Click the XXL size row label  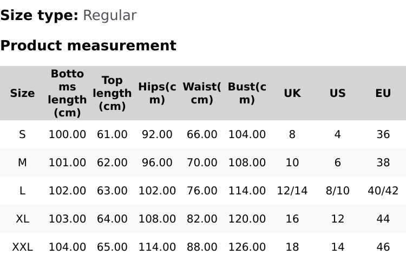tap(22, 247)
